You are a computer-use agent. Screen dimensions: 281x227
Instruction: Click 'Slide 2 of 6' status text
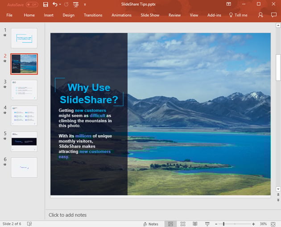pos(12,224)
